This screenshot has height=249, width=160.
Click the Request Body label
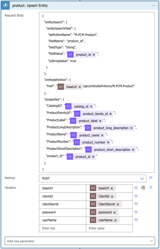click(14, 15)
